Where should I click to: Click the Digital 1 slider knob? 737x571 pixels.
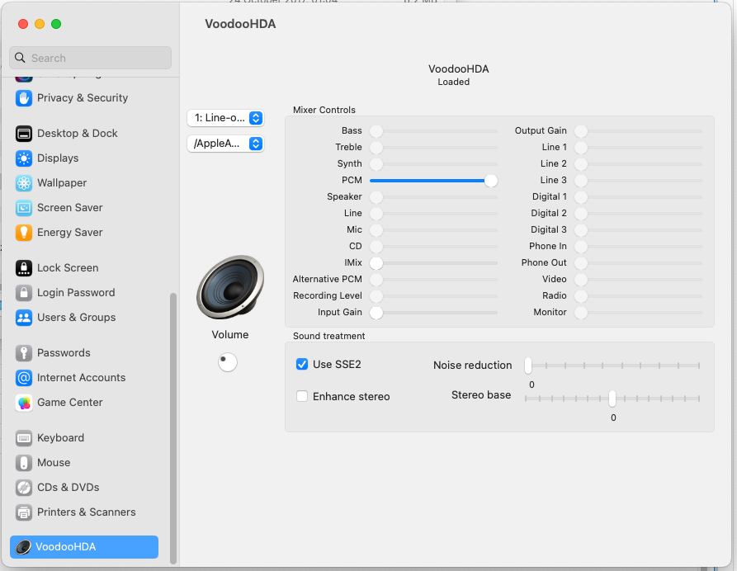pyautogui.click(x=581, y=197)
